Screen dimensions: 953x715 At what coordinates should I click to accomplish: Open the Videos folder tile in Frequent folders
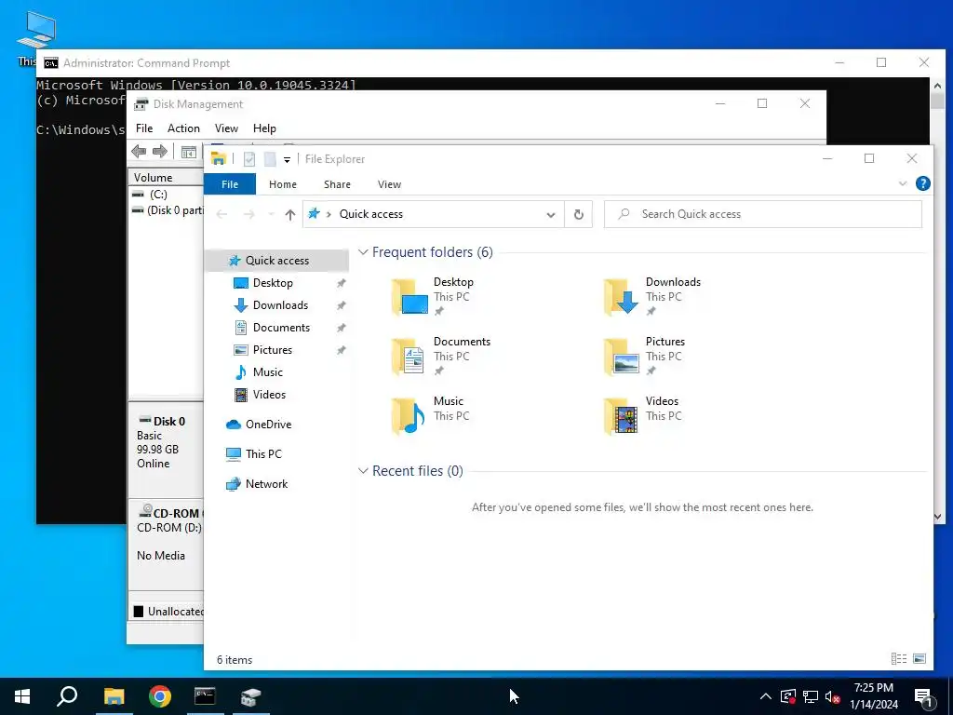pyautogui.click(x=642, y=415)
